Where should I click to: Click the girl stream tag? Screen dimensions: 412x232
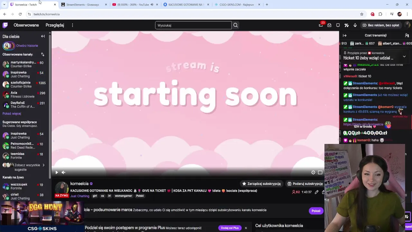(95, 196)
